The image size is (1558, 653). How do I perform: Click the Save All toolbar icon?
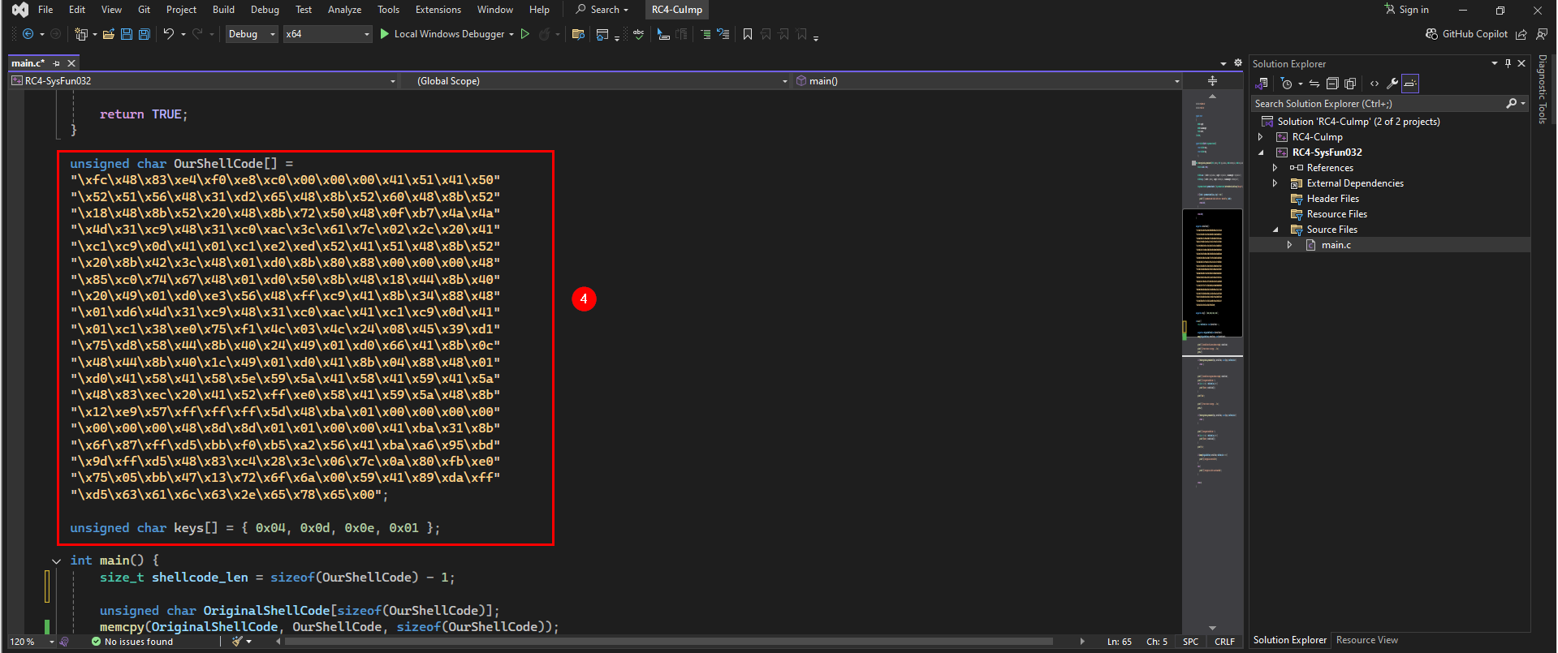[145, 34]
